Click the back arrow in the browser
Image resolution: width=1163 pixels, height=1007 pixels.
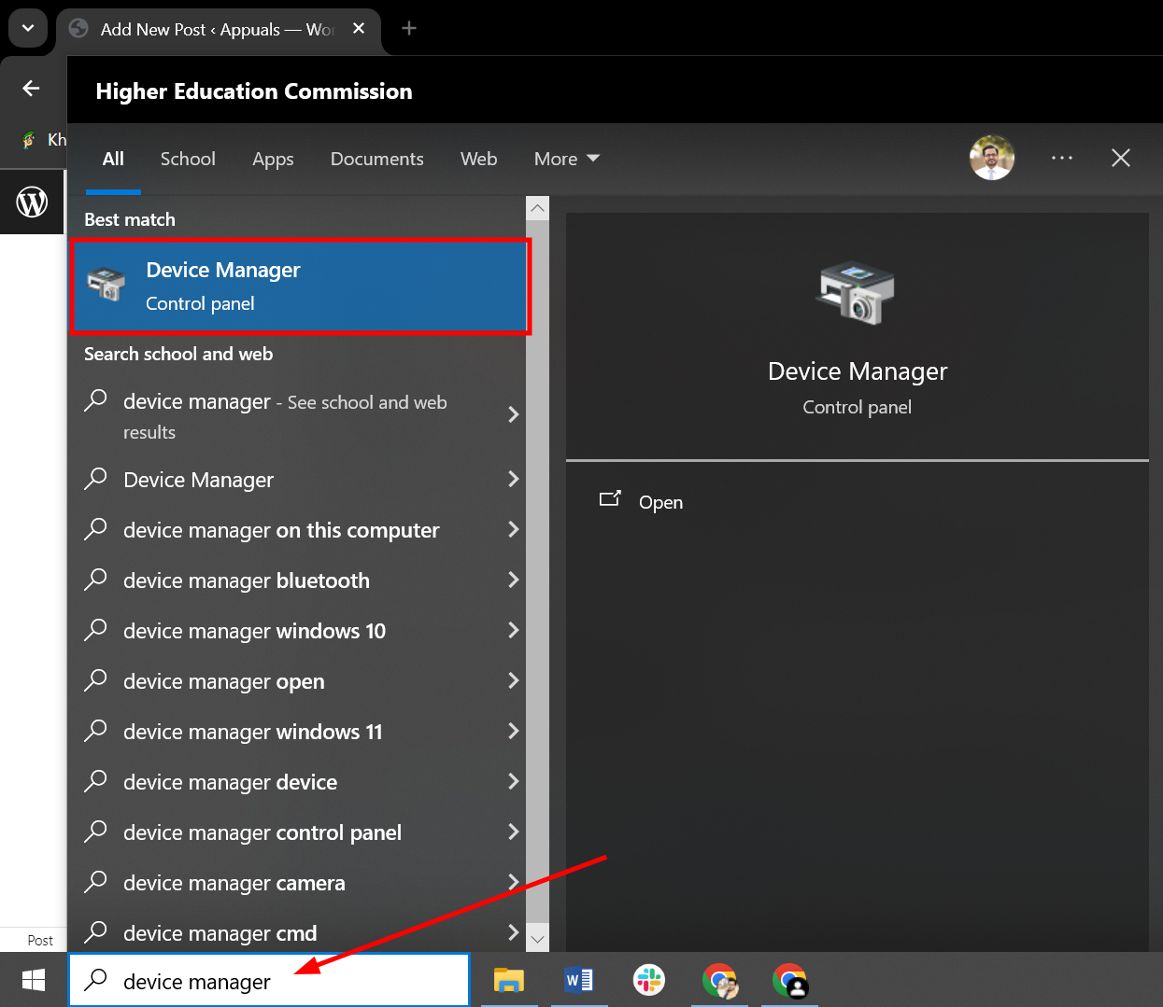tap(31, 88)
